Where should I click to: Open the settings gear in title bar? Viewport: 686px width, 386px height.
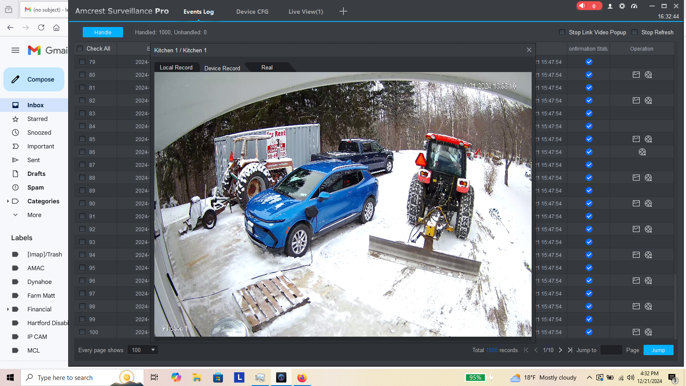click(622, 6)
